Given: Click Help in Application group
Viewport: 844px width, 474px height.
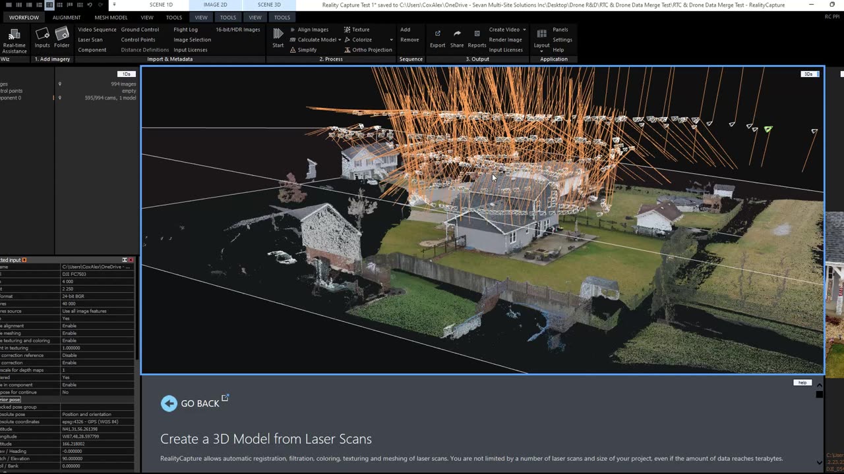Looking at the screenshot, I should 558,50.
